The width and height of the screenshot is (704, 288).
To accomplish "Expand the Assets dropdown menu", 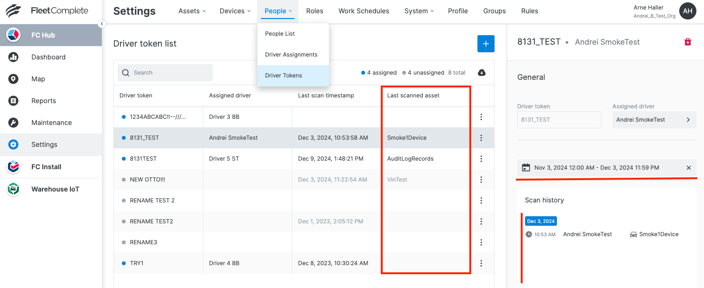I will (x=192, y=10).
